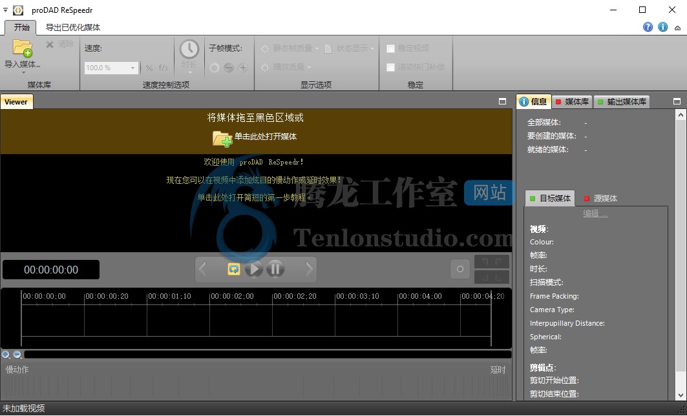Click the pause button

(275, 268)
